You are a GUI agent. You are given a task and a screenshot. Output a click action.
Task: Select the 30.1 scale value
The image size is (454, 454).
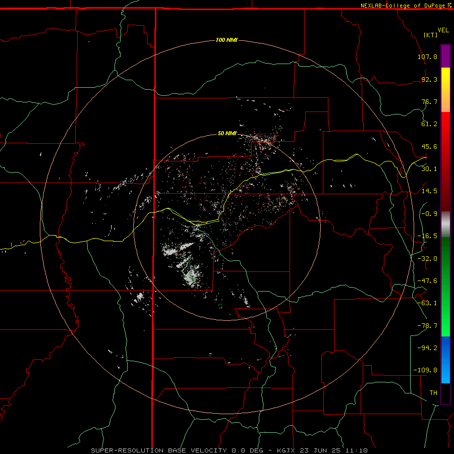429,169
